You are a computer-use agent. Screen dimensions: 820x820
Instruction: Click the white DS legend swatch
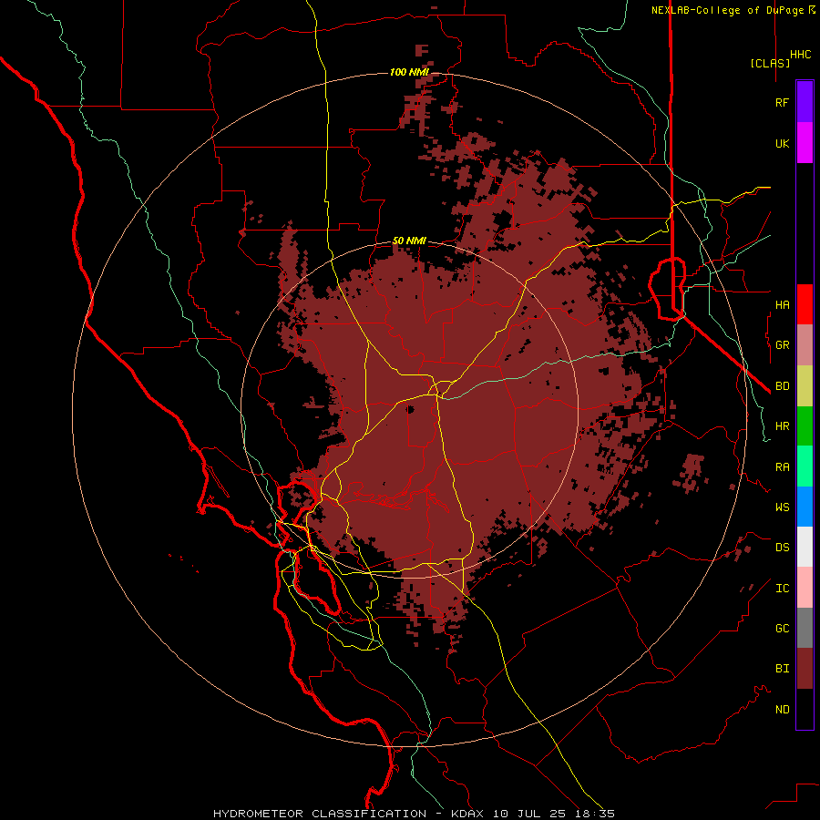pos(805,547)
